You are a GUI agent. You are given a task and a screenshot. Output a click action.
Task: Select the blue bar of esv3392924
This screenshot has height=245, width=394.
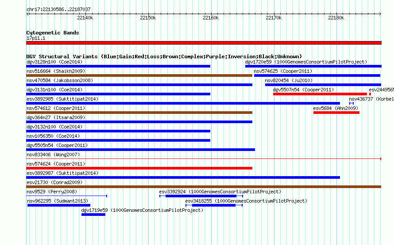[x=201, y=196]
